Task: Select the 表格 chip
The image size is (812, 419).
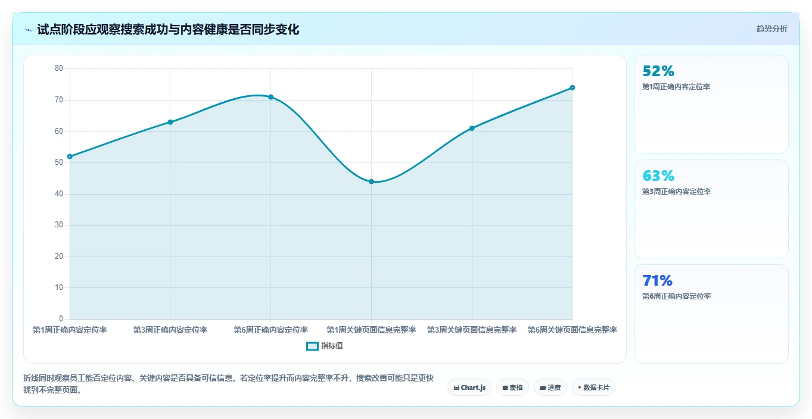Action: [x=512, y=387]
